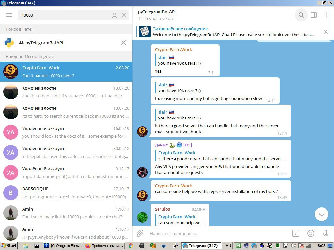Open the three-dot chat options menu
The image size is (334, 250).
(326, 15)
